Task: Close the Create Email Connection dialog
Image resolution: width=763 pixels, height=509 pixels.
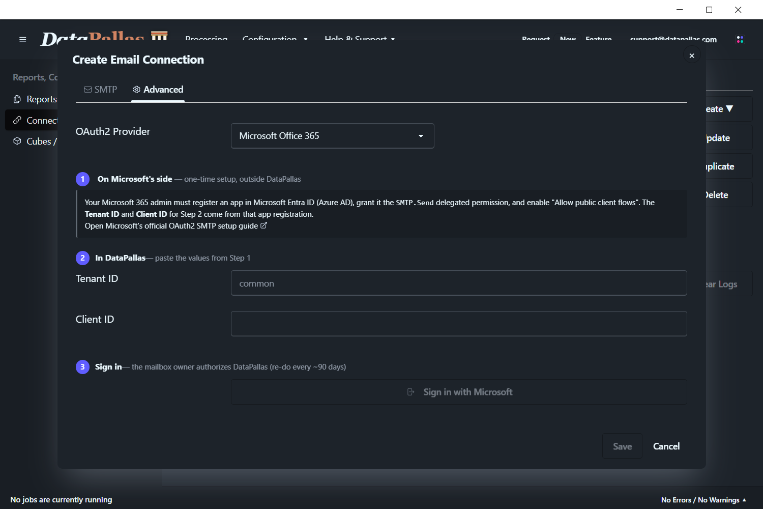Action: (692, 55)
